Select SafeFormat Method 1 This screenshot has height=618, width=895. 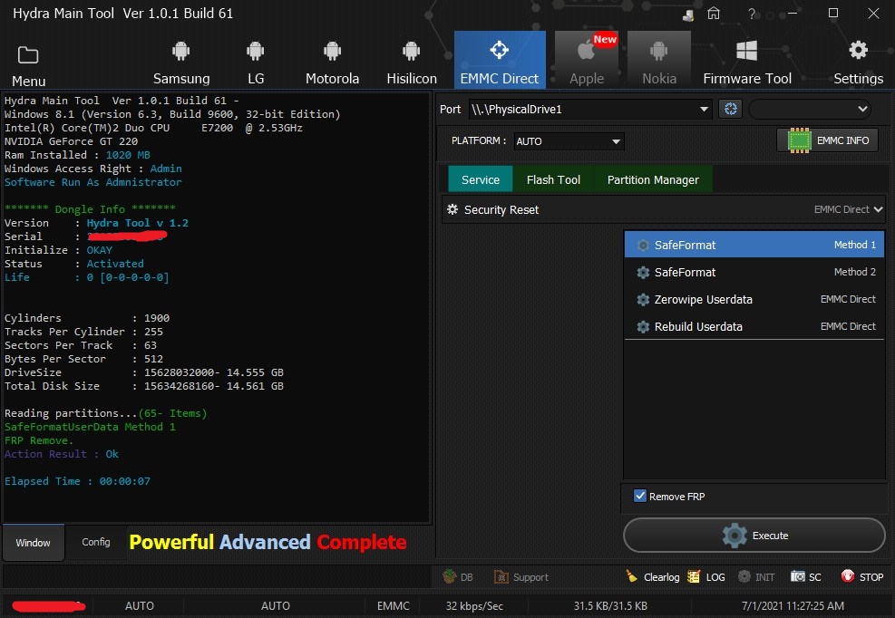pos(754,245)
